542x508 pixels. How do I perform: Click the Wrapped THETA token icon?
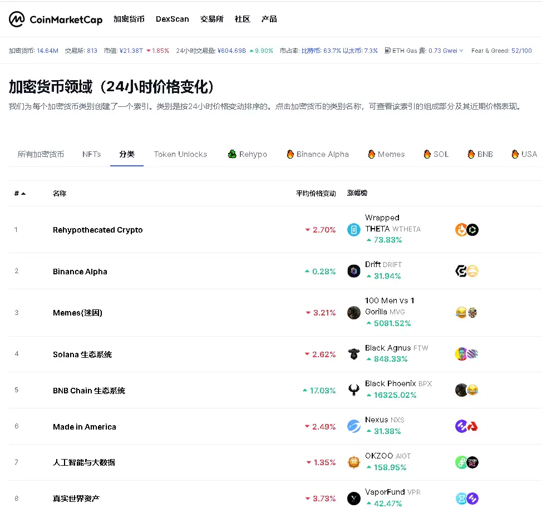click(x=354, y=229)
